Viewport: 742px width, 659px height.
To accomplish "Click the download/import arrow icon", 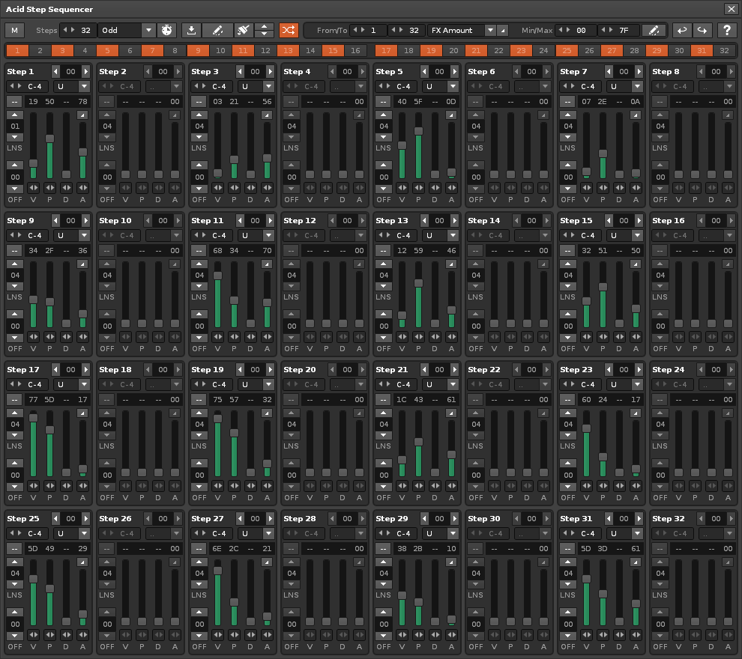I will point(191,30).
